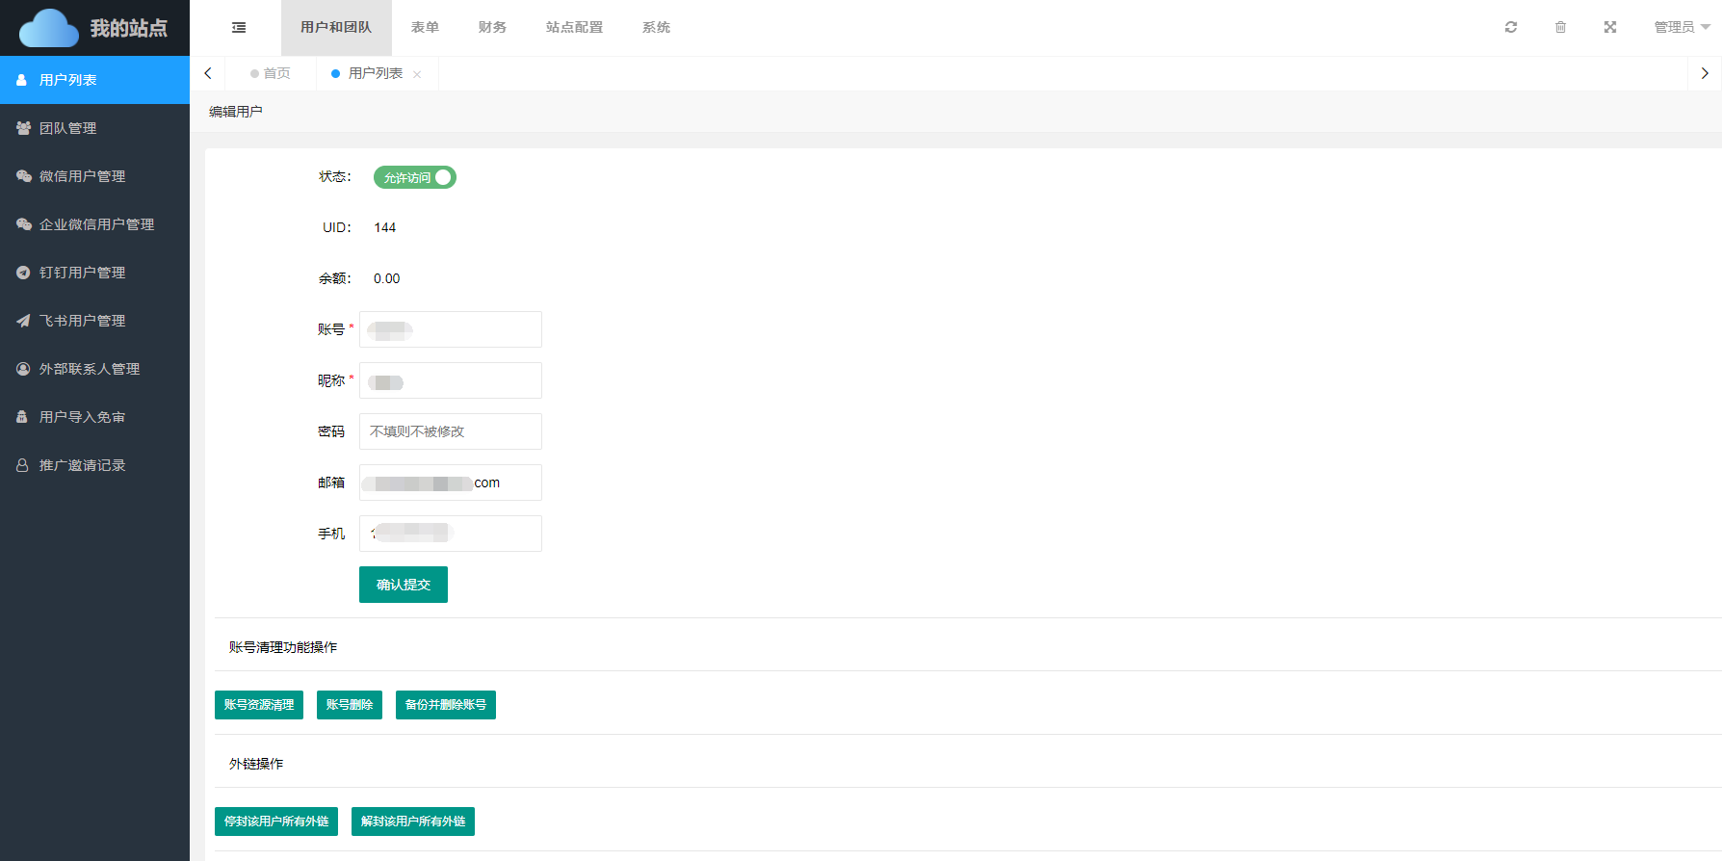This screenshot has height=861, width=1722.
Task: Click the 确认提交 button
Action: pyautogui.click(x=403, y=585)
